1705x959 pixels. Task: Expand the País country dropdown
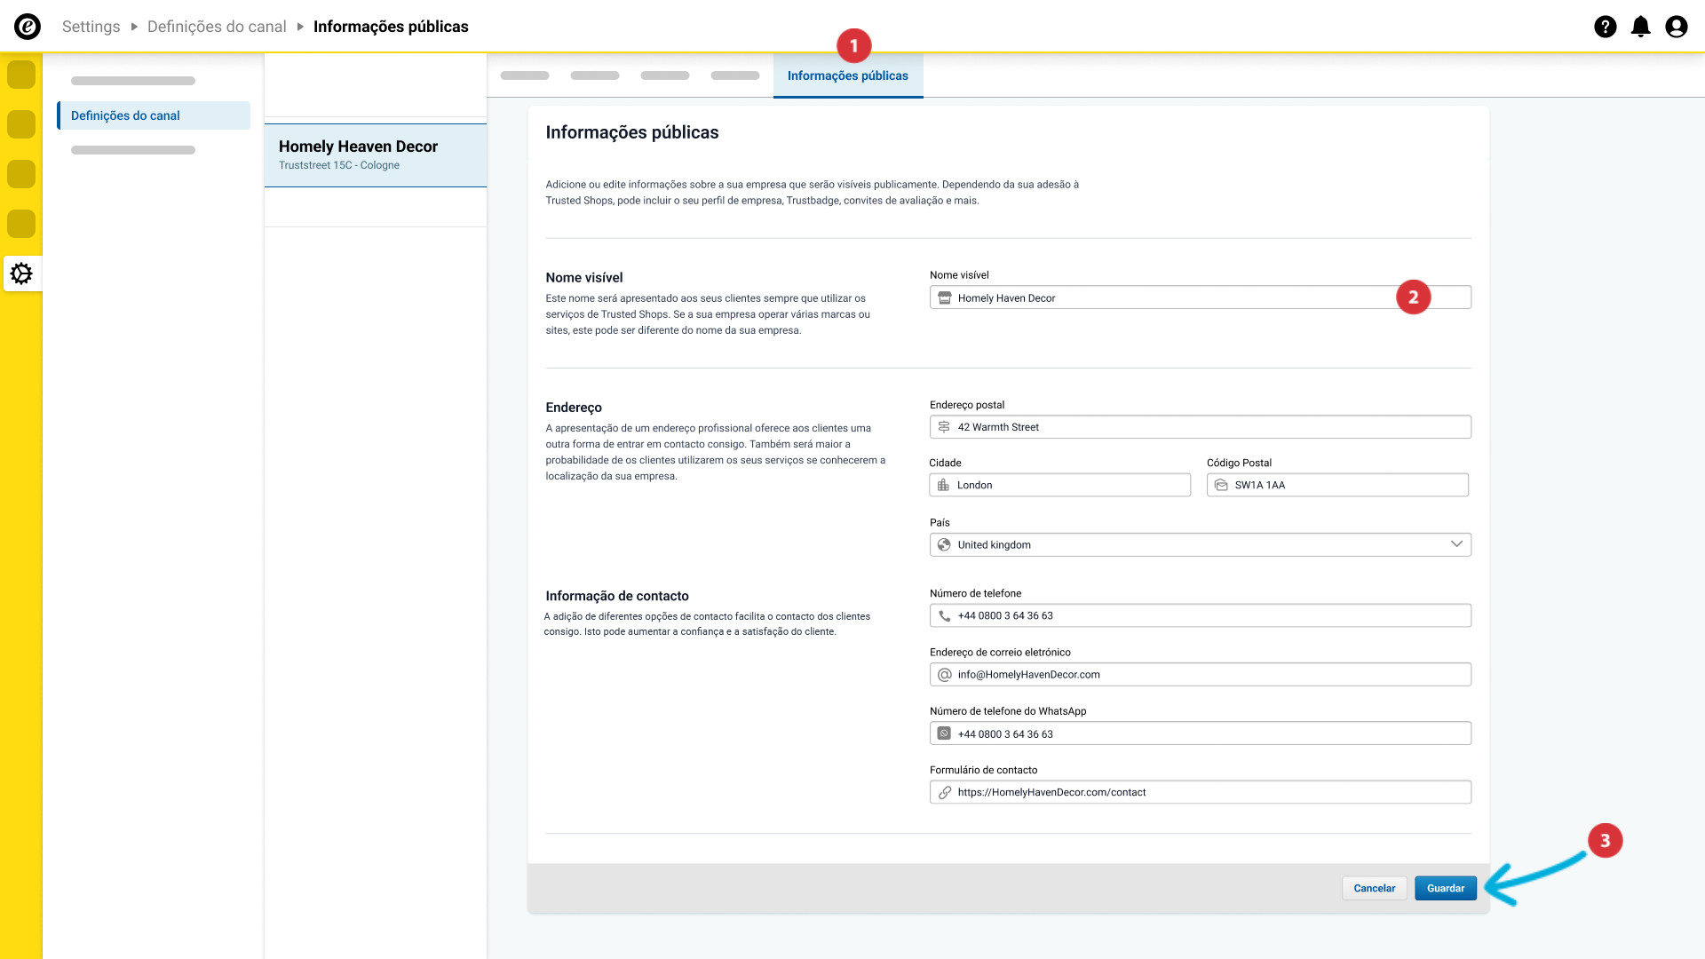tap(1199, 544)
